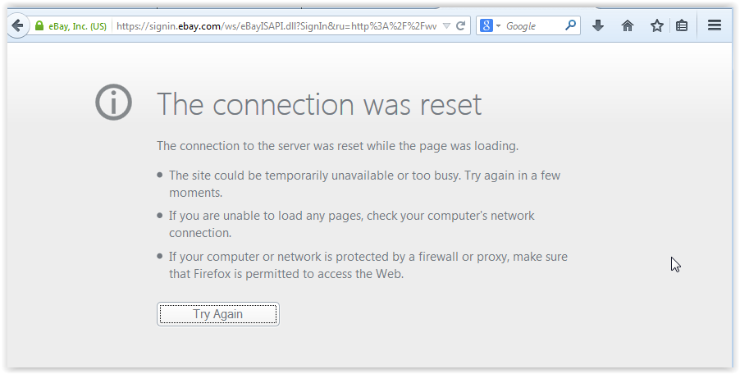Focus the signin.ebay.com address bar
Viewport: 740px width, 374px height.
click(x=276, y=26)
